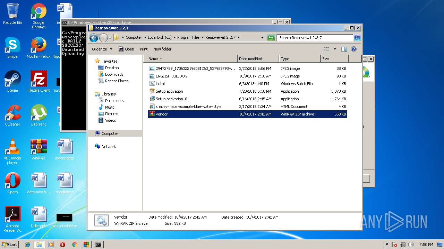Toggle the preview pane button
Image resolution: width=444 pixels, height=249 pixels.
tap(344, 49)
